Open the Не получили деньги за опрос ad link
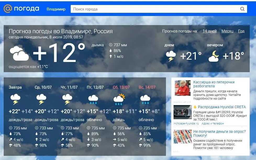This screenshot has height=160, width=256. point(219,133)
